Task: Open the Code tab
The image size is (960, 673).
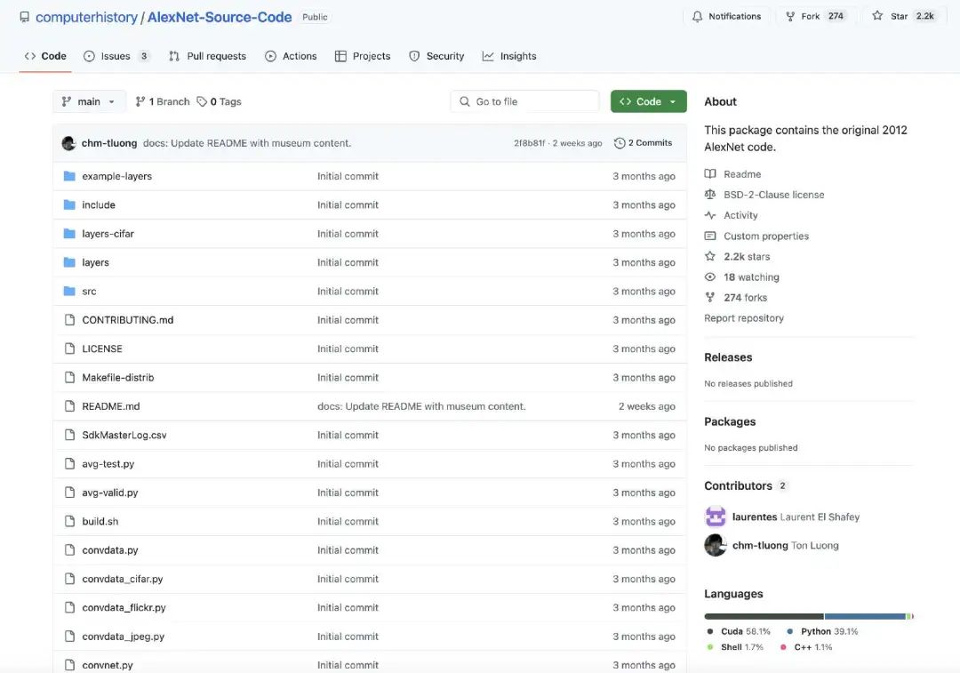Action: [x=45, y=56]
